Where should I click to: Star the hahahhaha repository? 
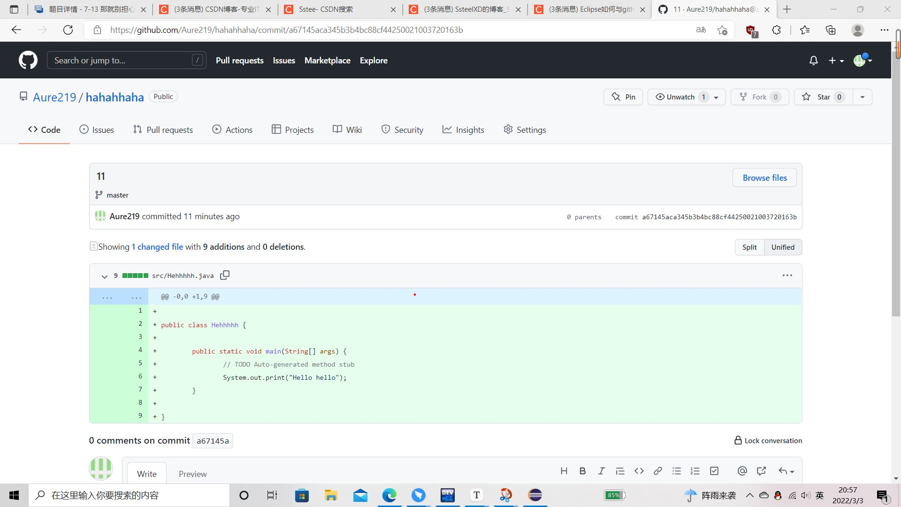tap(823, 97)
